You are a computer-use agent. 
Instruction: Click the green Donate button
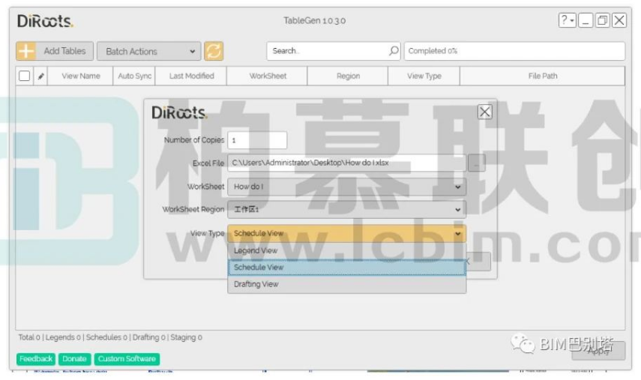74,359
